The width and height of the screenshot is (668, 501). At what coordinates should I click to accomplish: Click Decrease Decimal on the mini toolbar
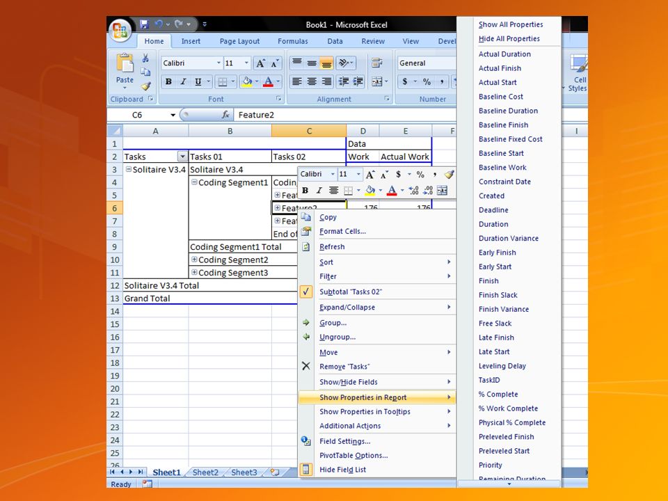tap(428, 191)
